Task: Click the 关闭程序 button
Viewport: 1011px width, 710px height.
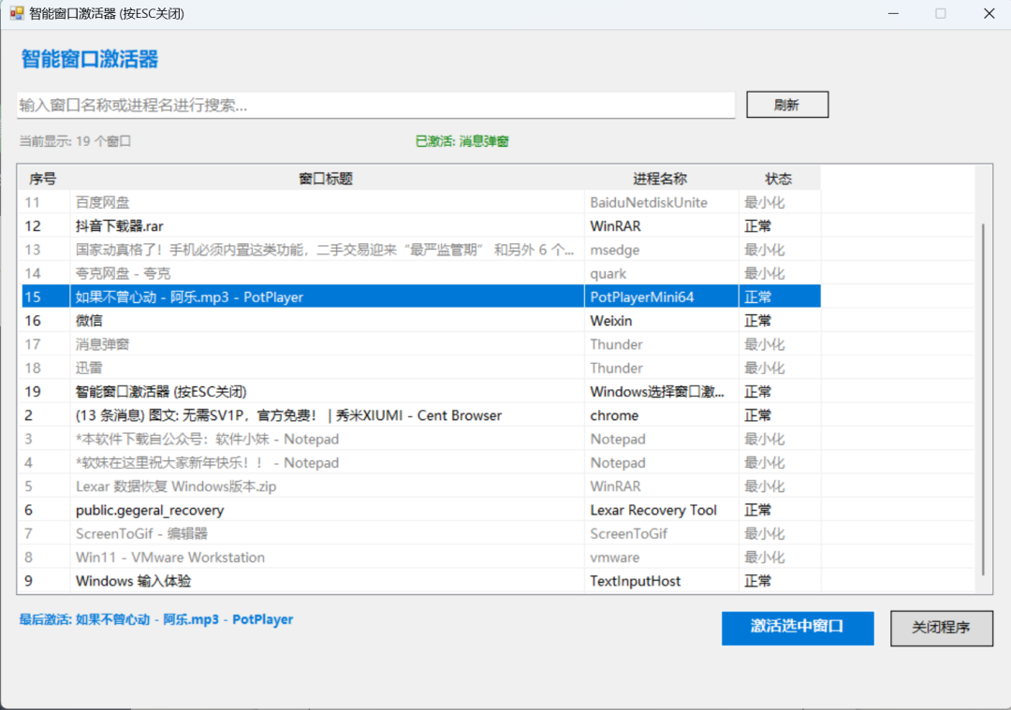Action: coord(942,628)
